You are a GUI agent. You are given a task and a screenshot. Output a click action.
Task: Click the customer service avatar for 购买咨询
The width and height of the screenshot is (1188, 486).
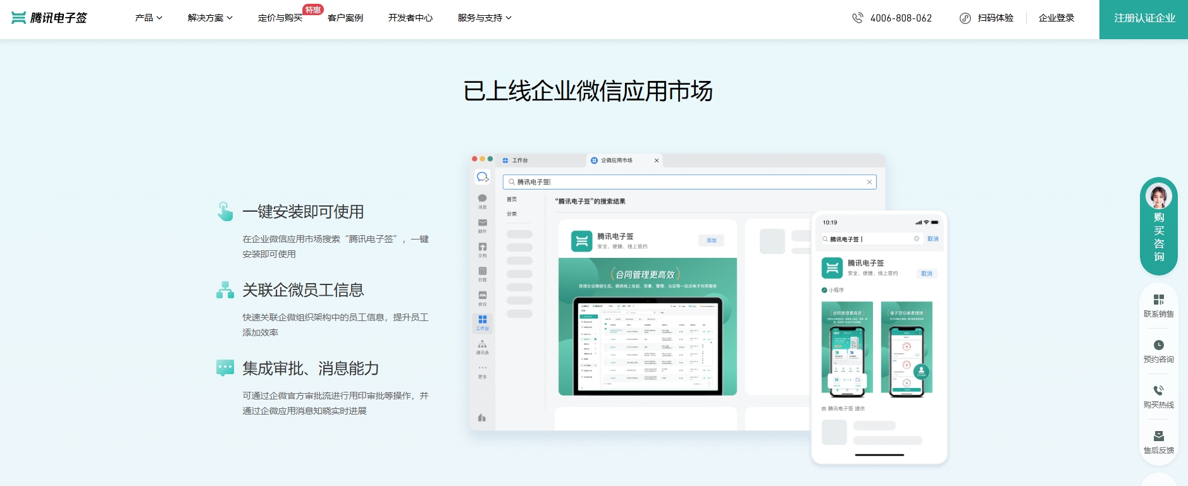1158,197
